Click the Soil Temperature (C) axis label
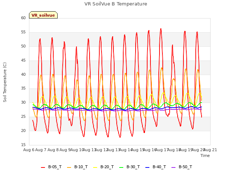The height and width of the screenshot is (174, 232). (x=5, y=82)
